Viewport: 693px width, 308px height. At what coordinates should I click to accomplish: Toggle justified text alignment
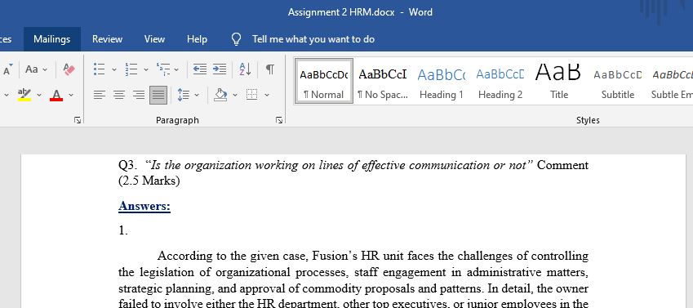(x=158, y=95)
